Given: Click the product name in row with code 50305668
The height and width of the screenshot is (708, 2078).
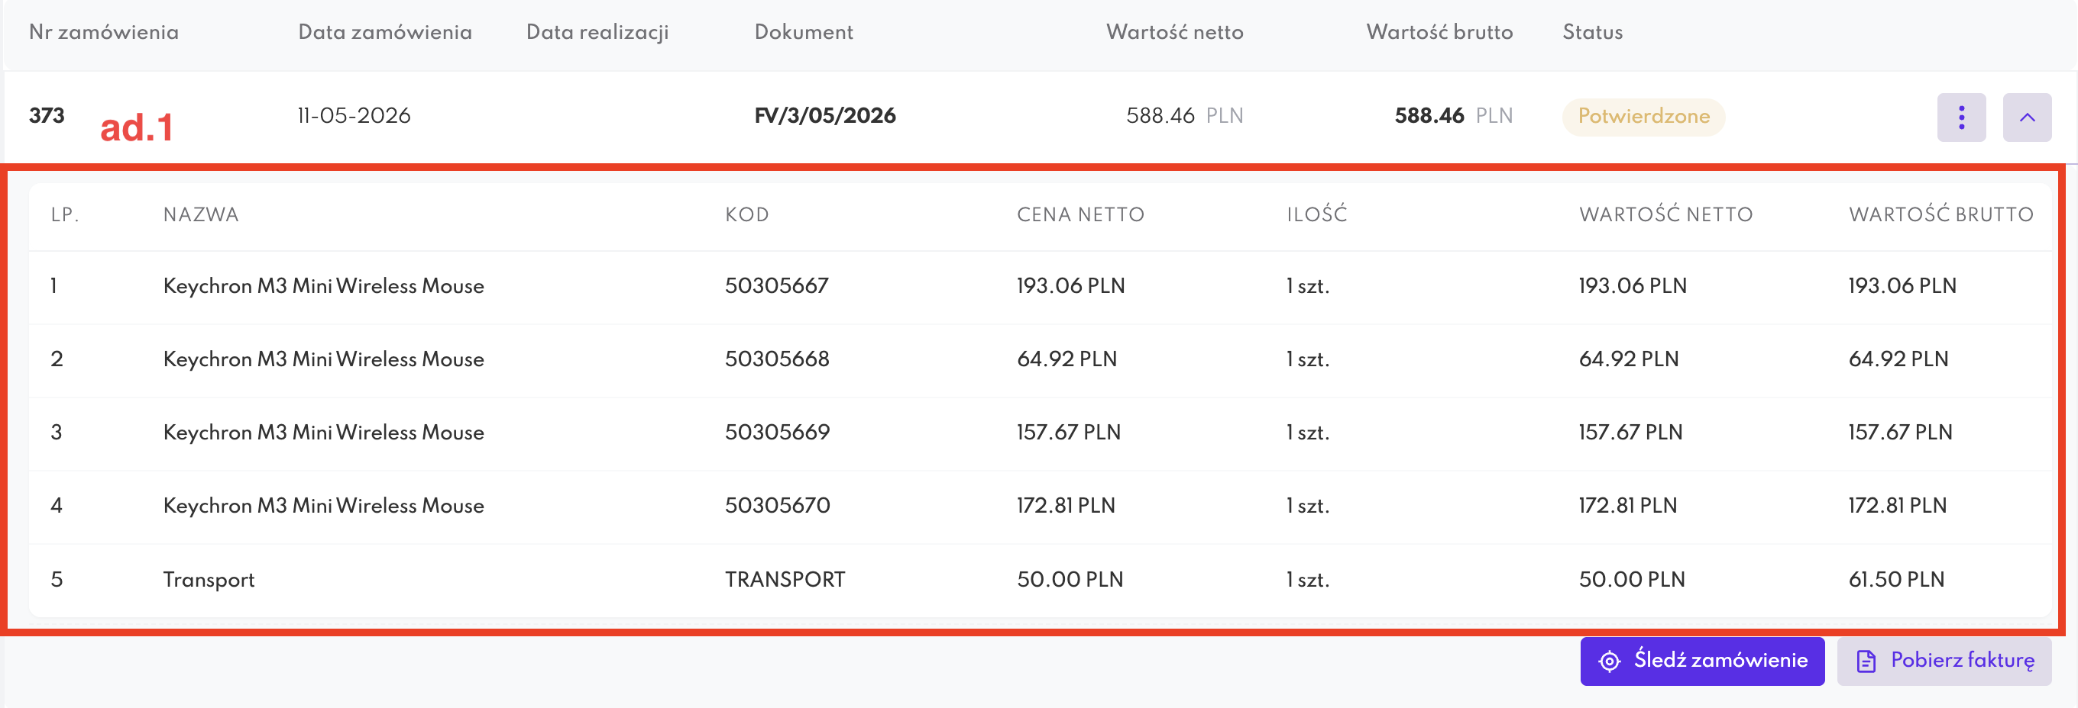Looking at the screenshot, I should pyautogui.click(x=323, y=359).
